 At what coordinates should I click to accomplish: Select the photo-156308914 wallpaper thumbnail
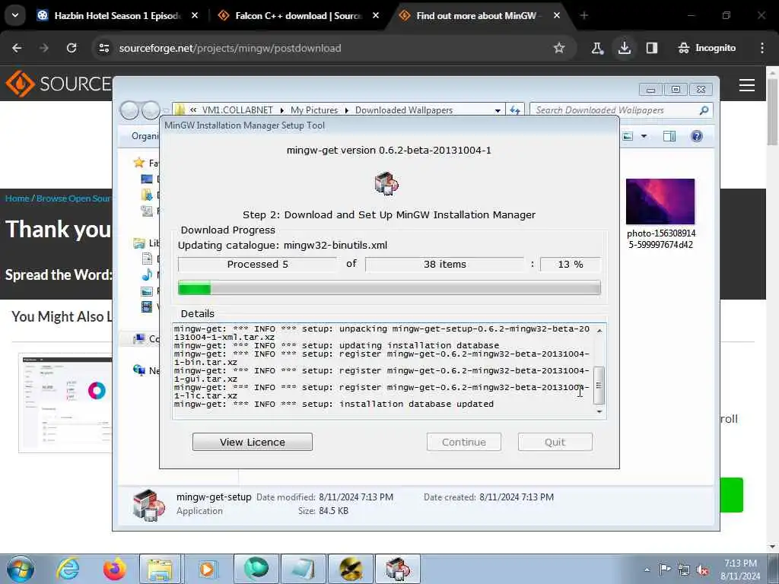tap(660, 202)
